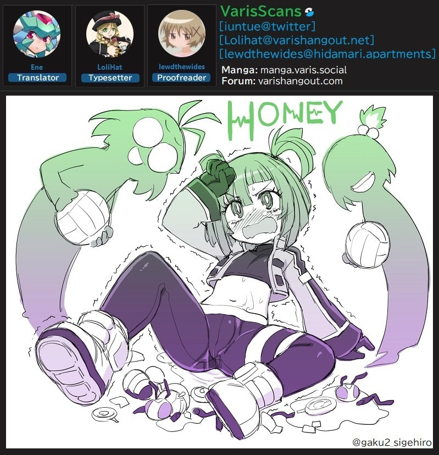Click the Typesetter role badge
439x455 pixels.
[110, 78]
